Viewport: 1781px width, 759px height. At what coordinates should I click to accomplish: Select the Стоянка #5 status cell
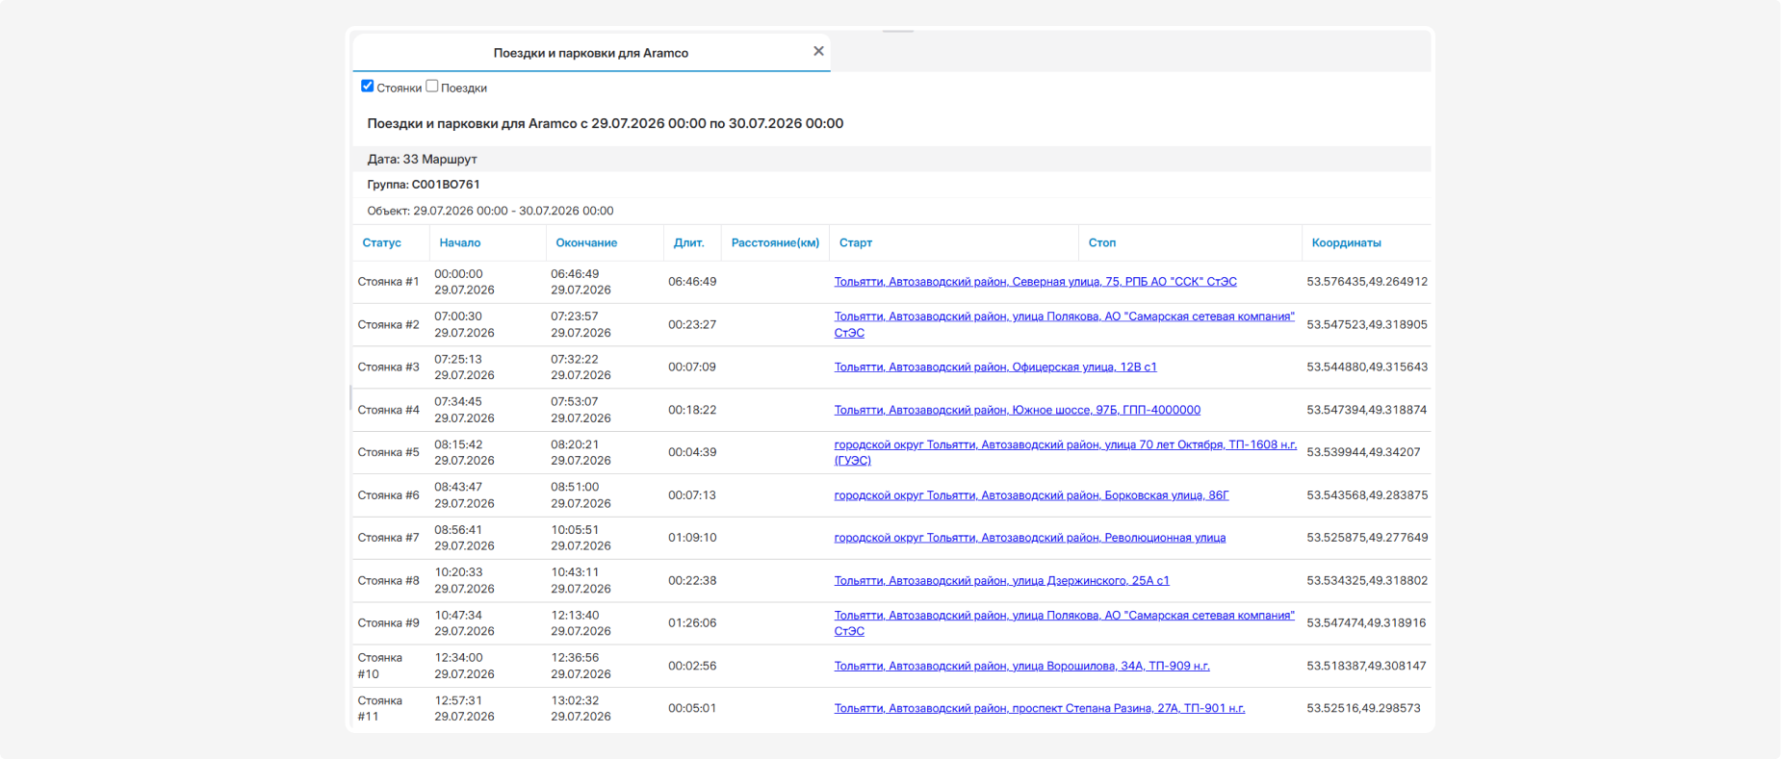tap(388, 452)
